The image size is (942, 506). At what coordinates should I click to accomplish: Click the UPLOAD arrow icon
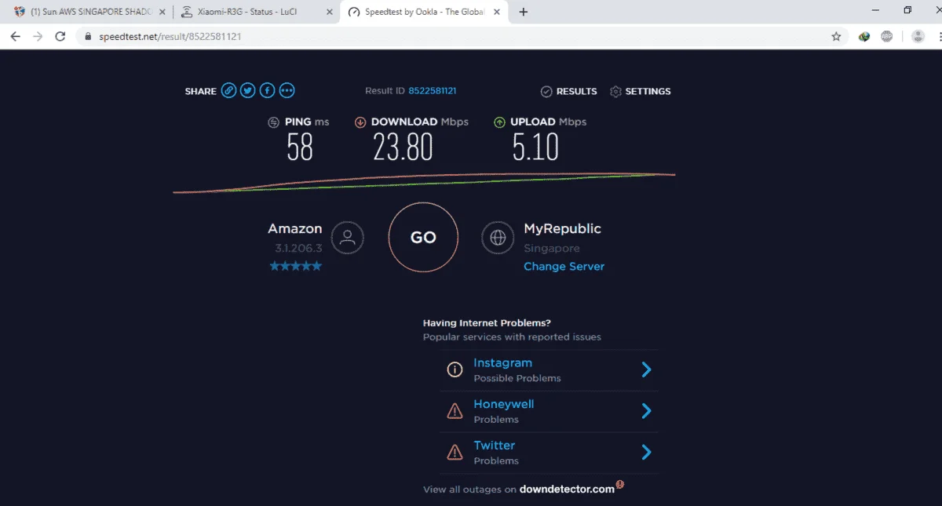point(500,122)
